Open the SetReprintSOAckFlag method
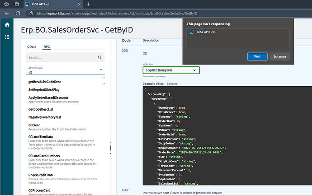 point(44,90)
